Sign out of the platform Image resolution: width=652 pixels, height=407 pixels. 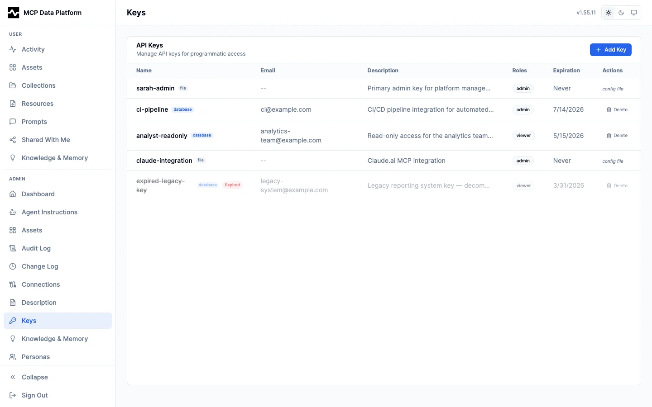coord(34,395)
